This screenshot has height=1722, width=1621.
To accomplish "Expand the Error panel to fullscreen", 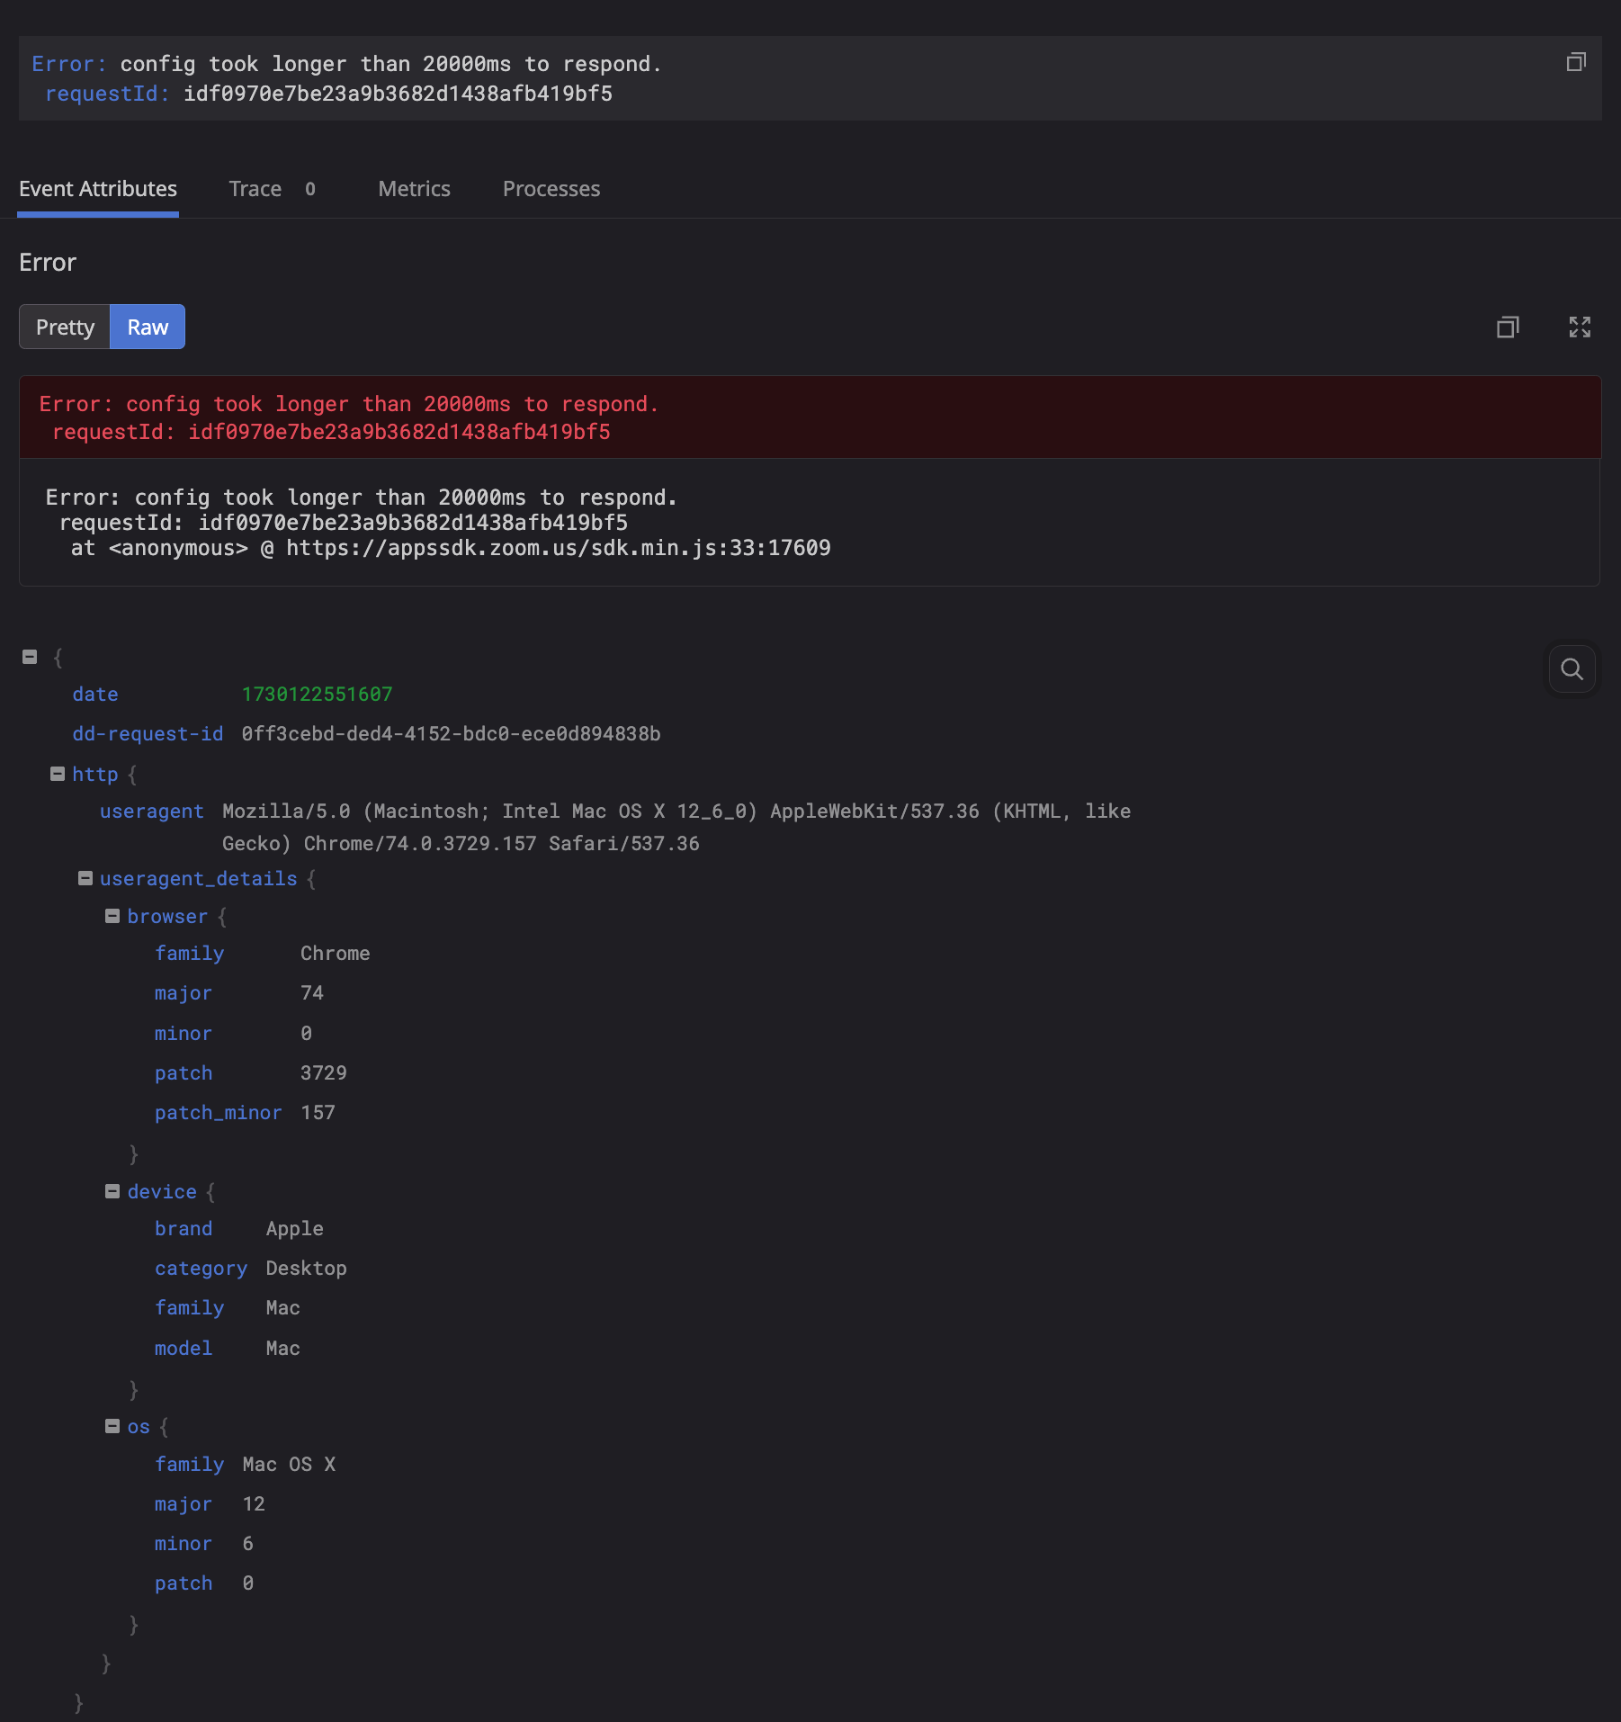I will [x=1580, y=327].
